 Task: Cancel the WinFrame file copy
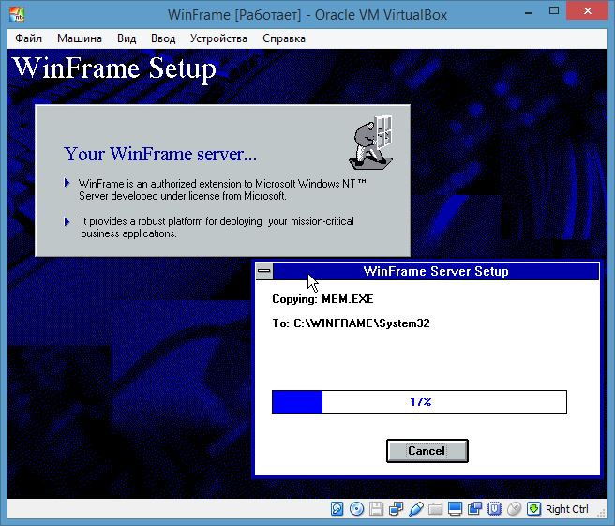point(427,451)
